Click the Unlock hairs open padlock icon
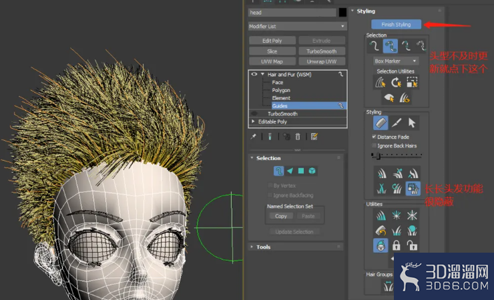The image size is (494, 300). (x=412, y=245)
